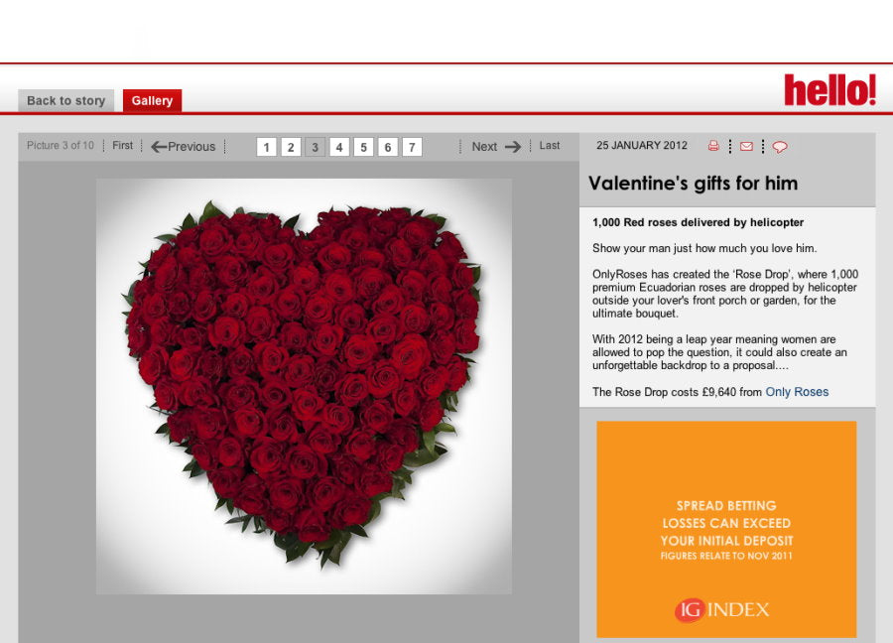Select gallery page 7

[412, 148]
